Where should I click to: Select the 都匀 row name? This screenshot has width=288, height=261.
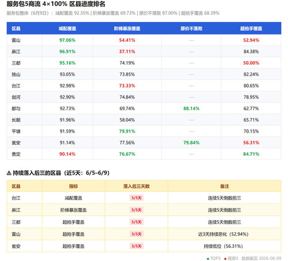click(x=16, y=108)
